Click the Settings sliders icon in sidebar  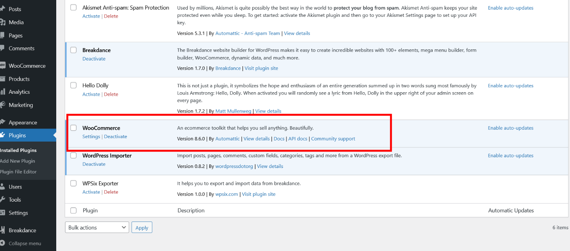pyautogui.click(x=2, y=213)
